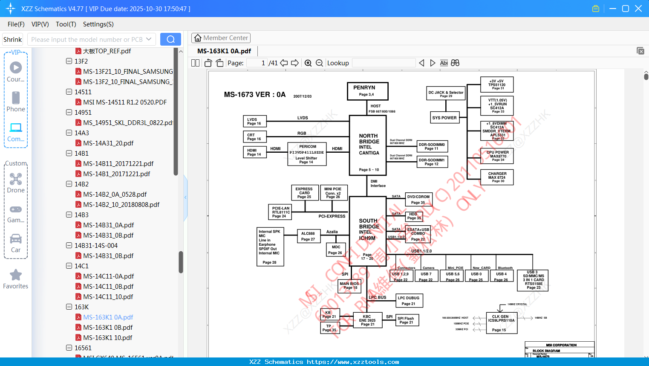Collapse the 163K folder node
Viewport: 649px width, 366px height.
(69, 307)
